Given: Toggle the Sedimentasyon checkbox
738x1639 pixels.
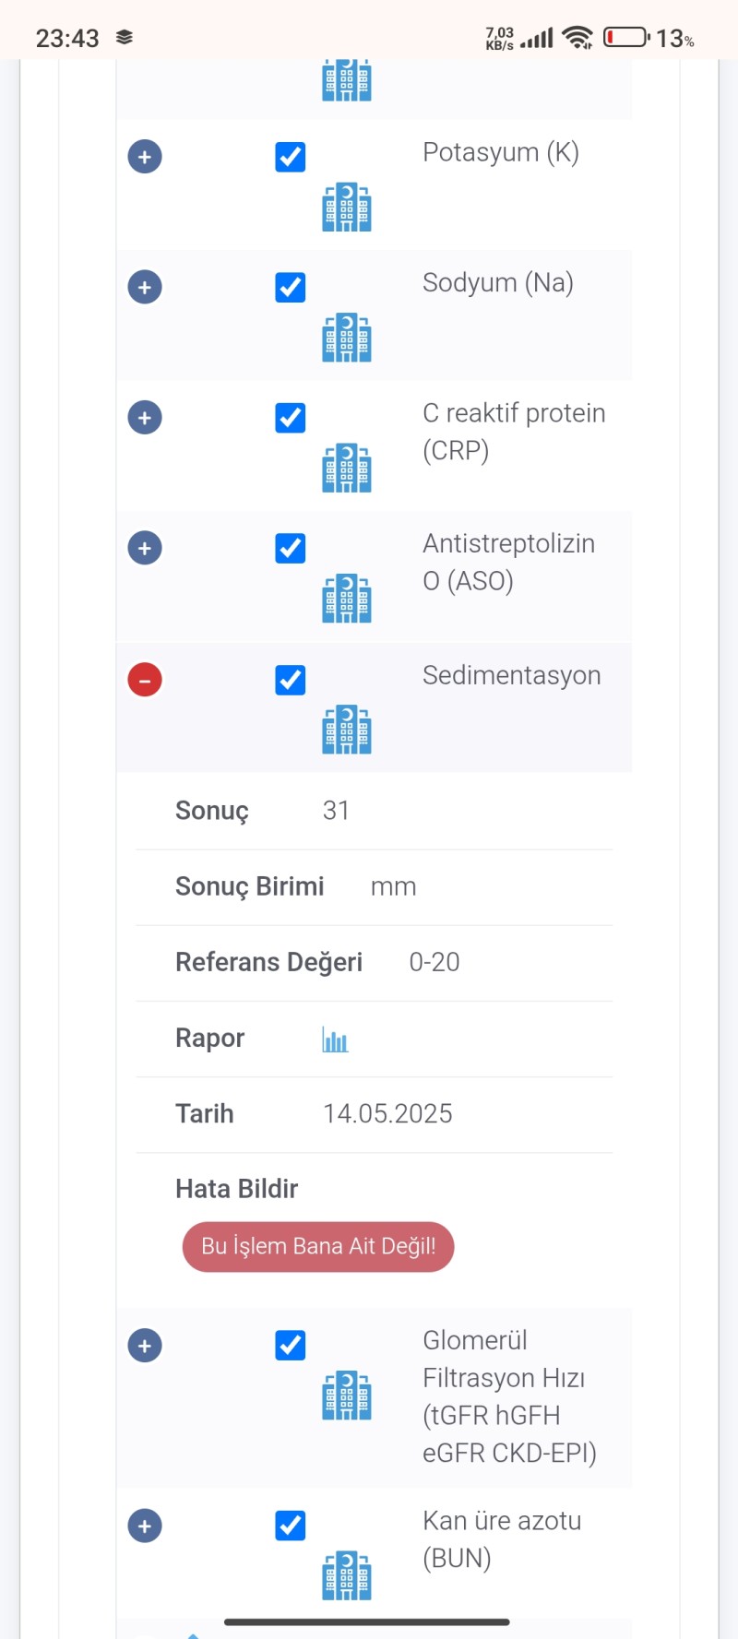Looking at the screenshot, I should [x=291, y=680].
